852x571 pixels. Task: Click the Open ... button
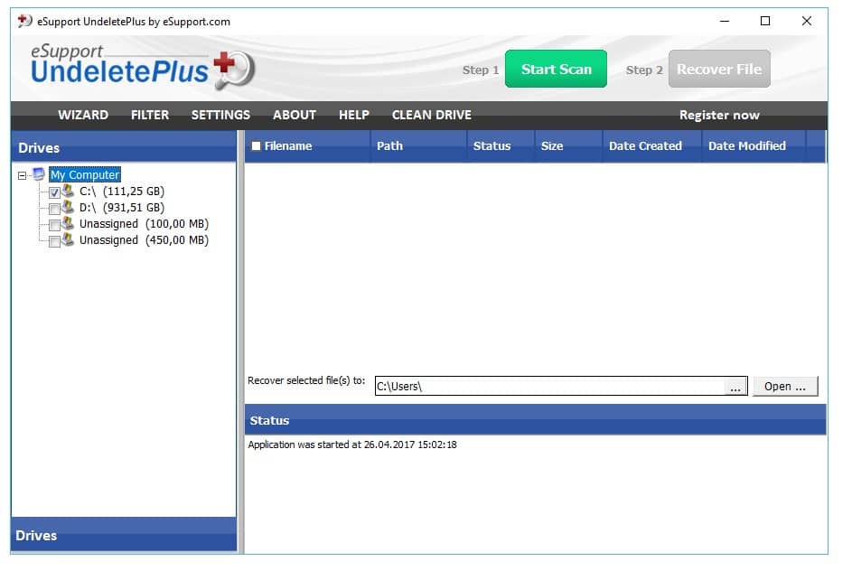pyautogui.click(x=784, y=387)
